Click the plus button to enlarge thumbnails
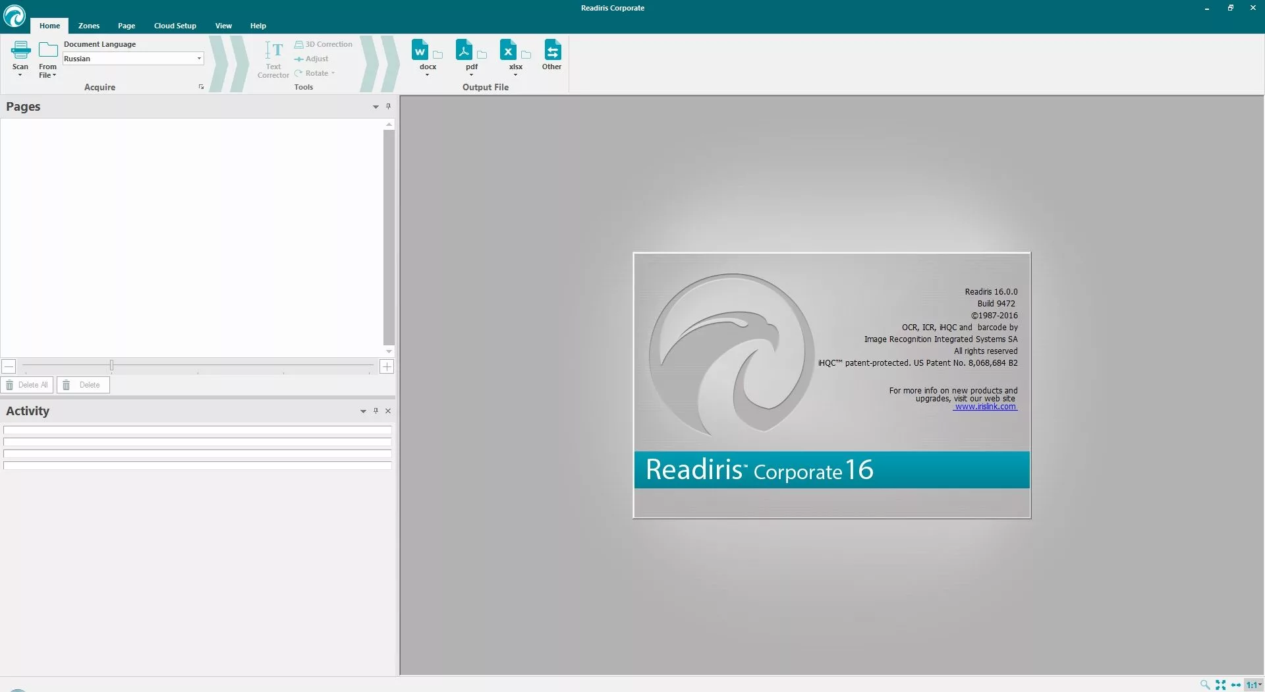This screenshot has width=1265, height=692. [387, 366]
